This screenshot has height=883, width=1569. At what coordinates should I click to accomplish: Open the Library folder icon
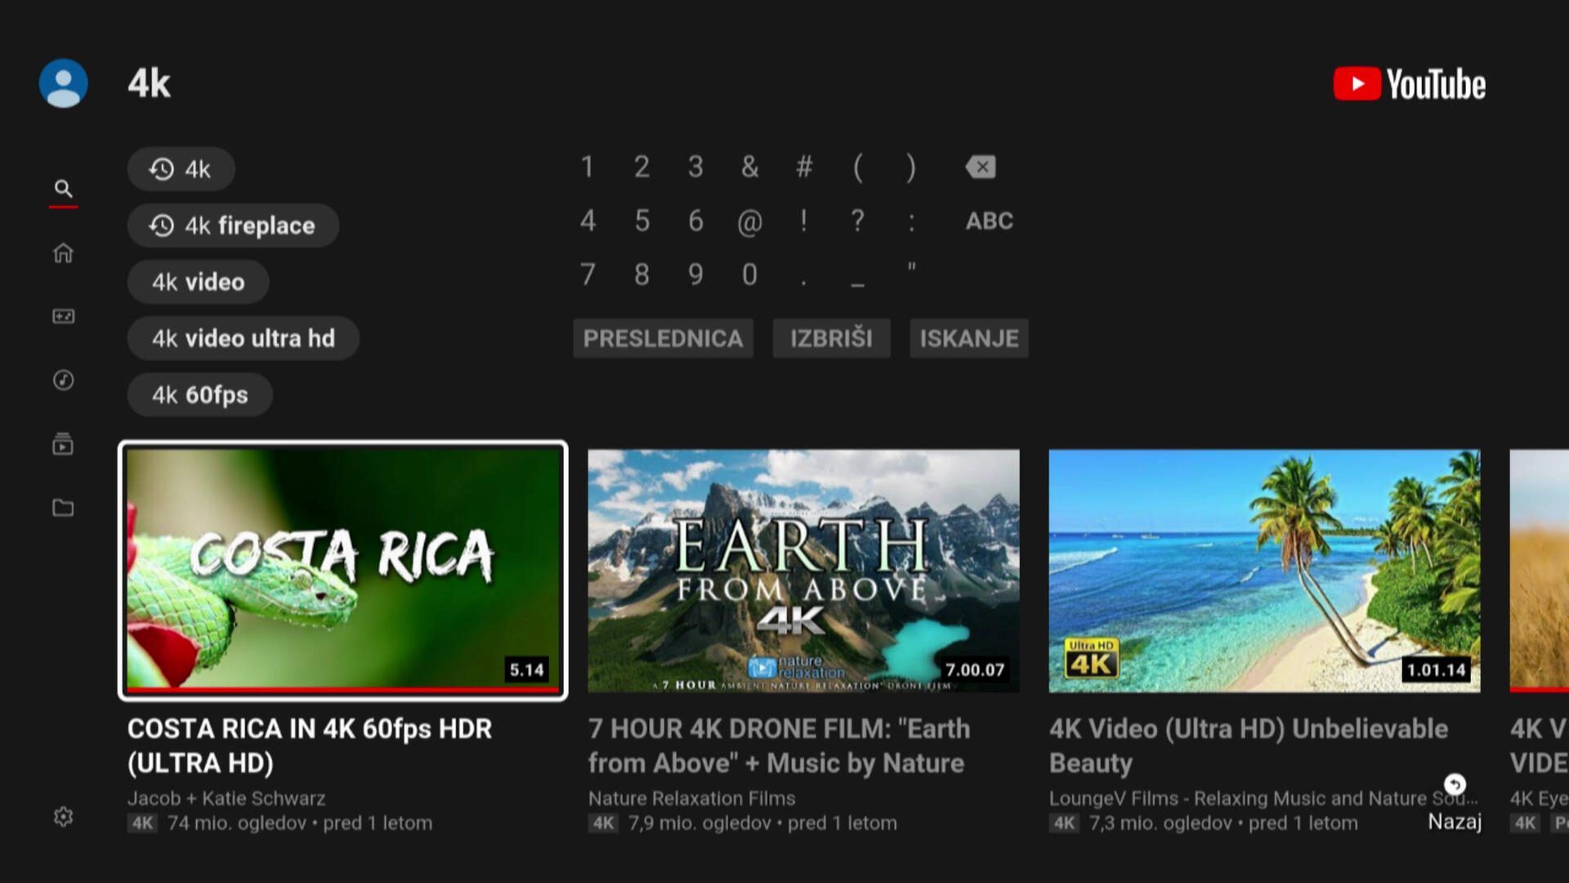pos(63,508)
